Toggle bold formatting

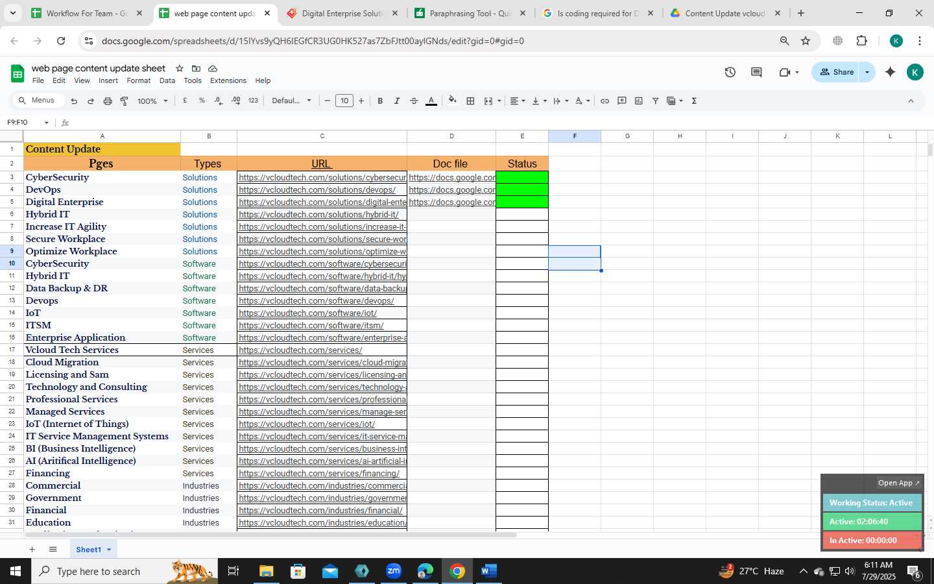tap(380, 101)
